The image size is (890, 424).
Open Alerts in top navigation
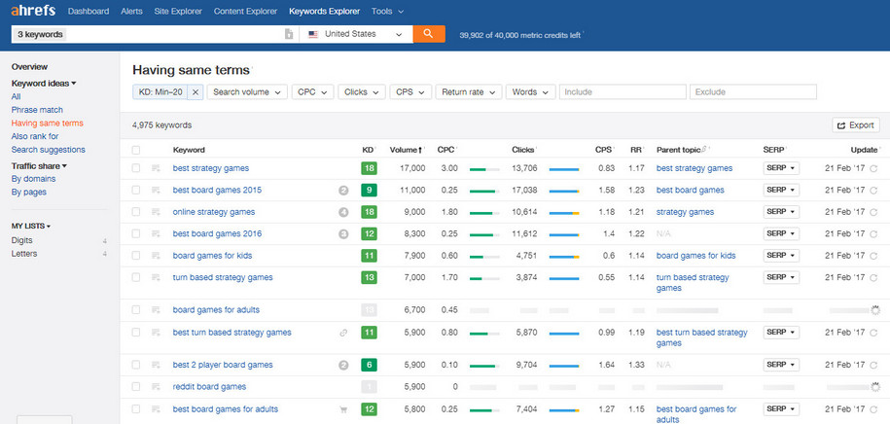point(131,11)
